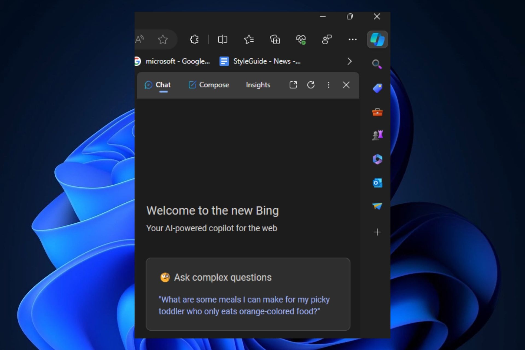Expand favorites bar overflow chevron
The width and height of the screenshot is (525, 350).
pyautogui.click(x=349, y=61)
